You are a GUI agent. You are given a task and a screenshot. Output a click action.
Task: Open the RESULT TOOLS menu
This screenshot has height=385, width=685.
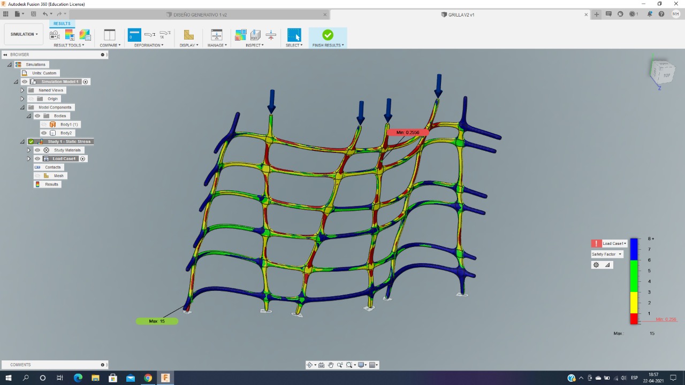coord(69,45)
